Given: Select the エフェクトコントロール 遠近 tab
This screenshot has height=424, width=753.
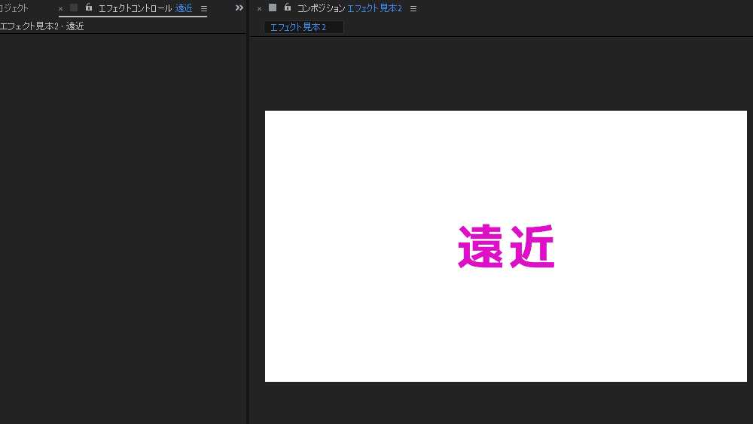Looking at the screenshot, I should pos(145,8).
